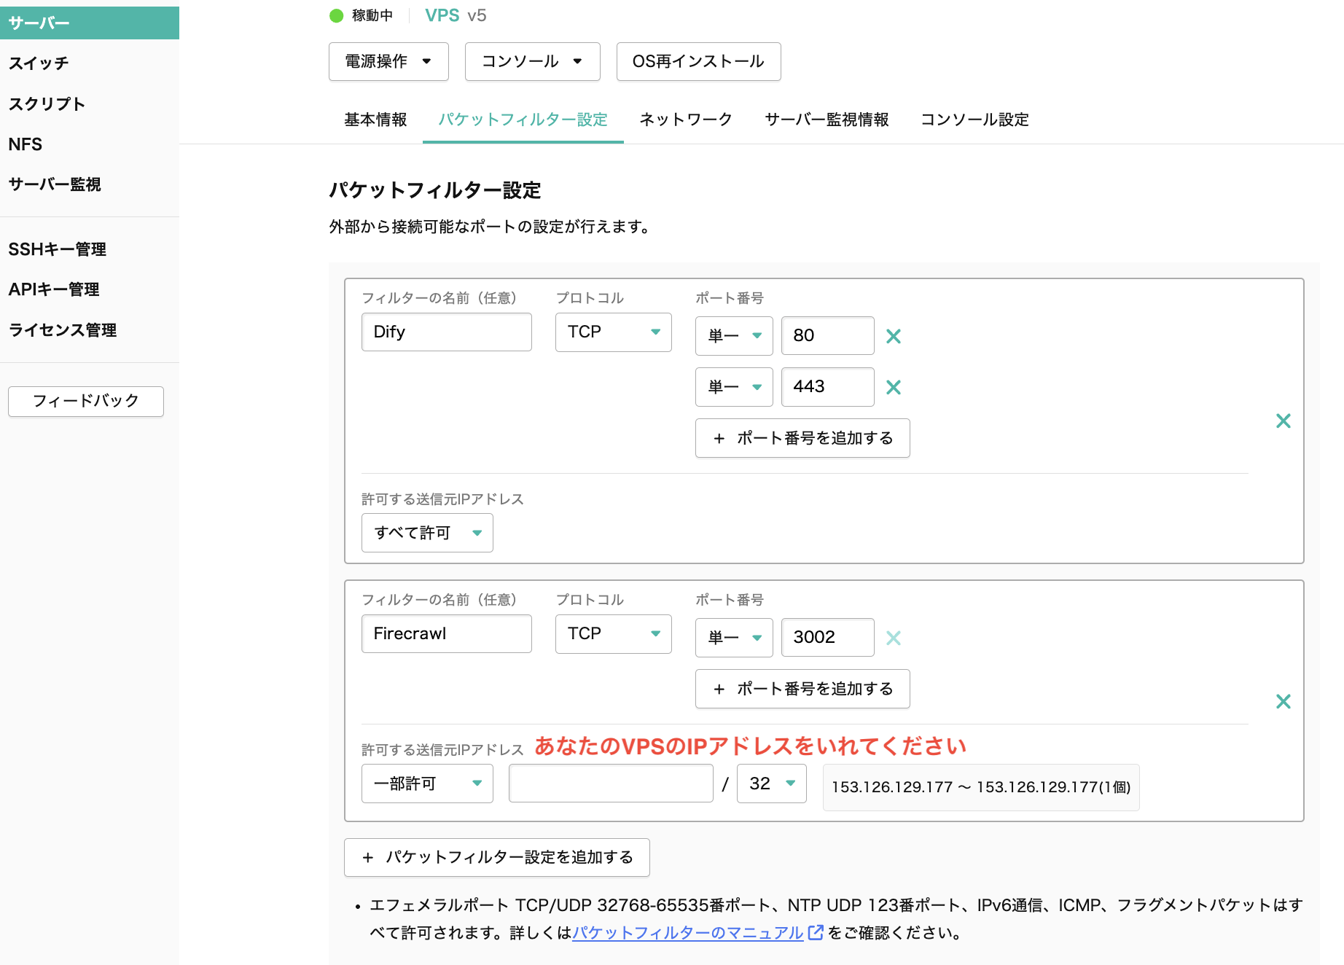1344x965 pixels.
Task: Open SSHキー管理 in the sidebar
Action: tap(58, 249)
